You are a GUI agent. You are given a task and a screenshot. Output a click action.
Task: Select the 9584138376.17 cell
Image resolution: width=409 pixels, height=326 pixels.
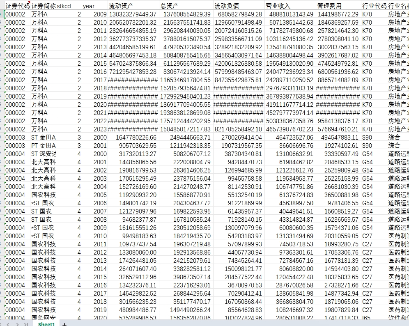338,121
